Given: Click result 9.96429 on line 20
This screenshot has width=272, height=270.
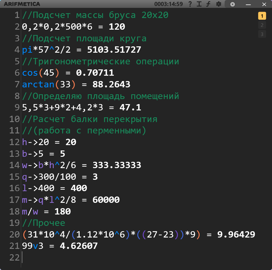Looking at the screenshot, I should (x=236, y=235).
